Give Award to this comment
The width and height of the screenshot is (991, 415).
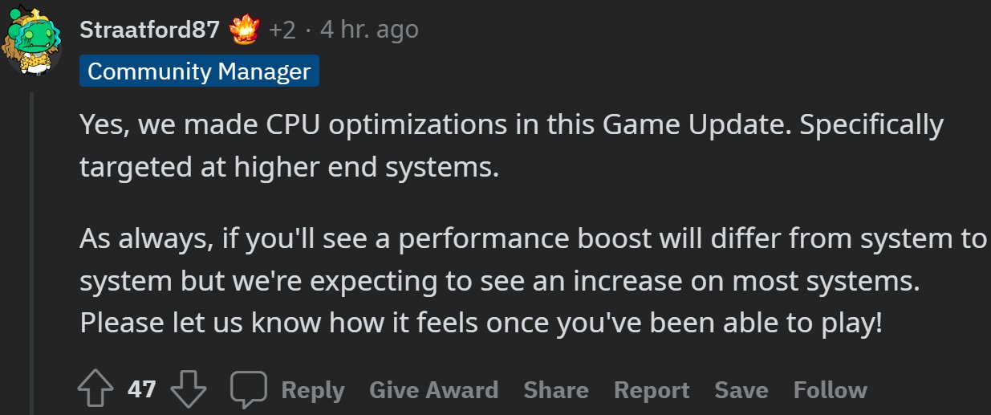coord(433,390)
